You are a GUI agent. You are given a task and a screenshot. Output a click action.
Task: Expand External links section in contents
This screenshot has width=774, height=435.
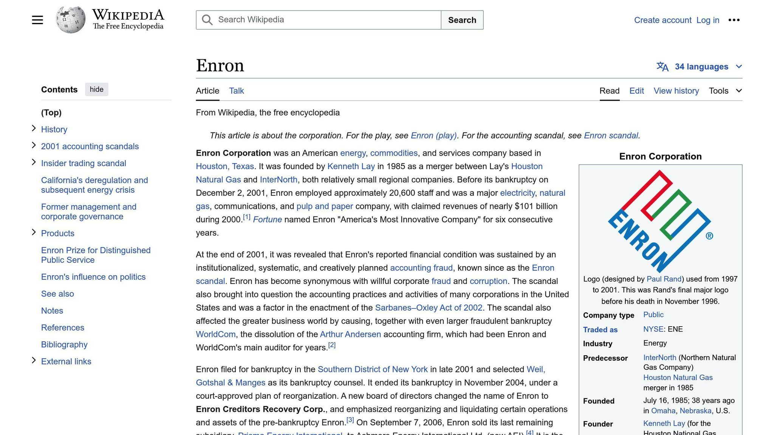[34, 361]
